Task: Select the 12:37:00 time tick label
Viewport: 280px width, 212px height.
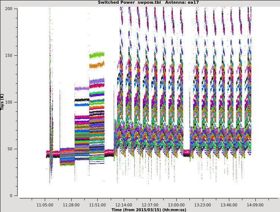Action: coord(150,205)
